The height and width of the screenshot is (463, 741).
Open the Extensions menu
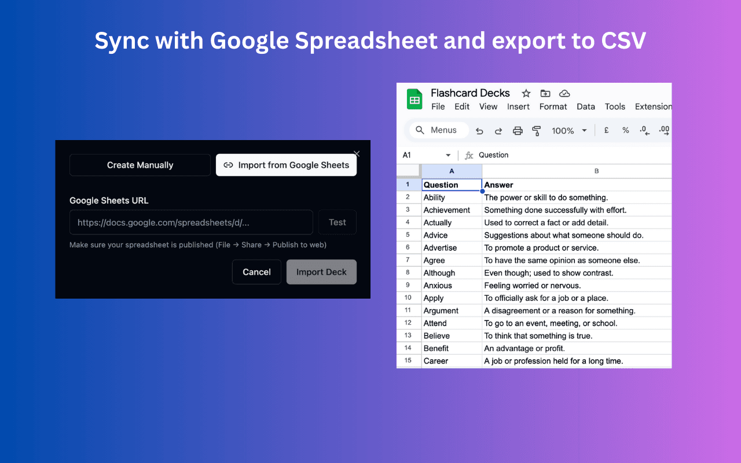653,106
